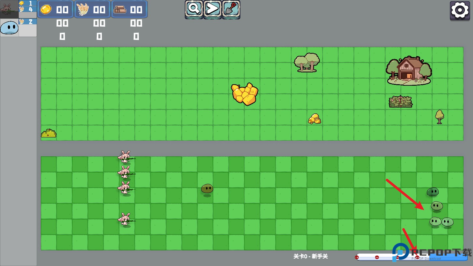The width and height of the screenshot is (473, 266).
Task: Click the wheat resource counter
Action: point(92,9)
